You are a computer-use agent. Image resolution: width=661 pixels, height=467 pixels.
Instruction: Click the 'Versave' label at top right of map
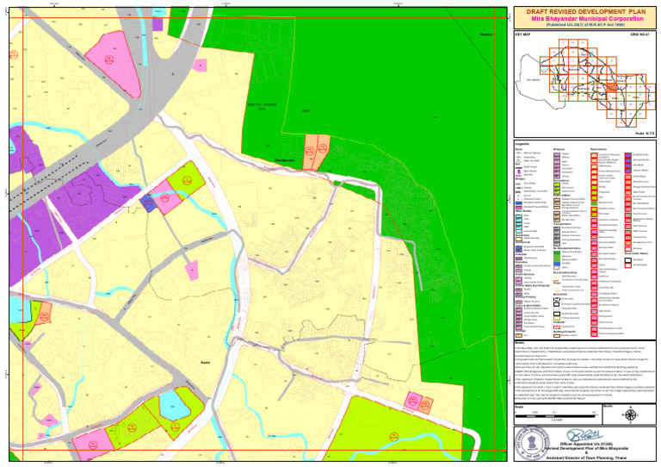point(486,34)
